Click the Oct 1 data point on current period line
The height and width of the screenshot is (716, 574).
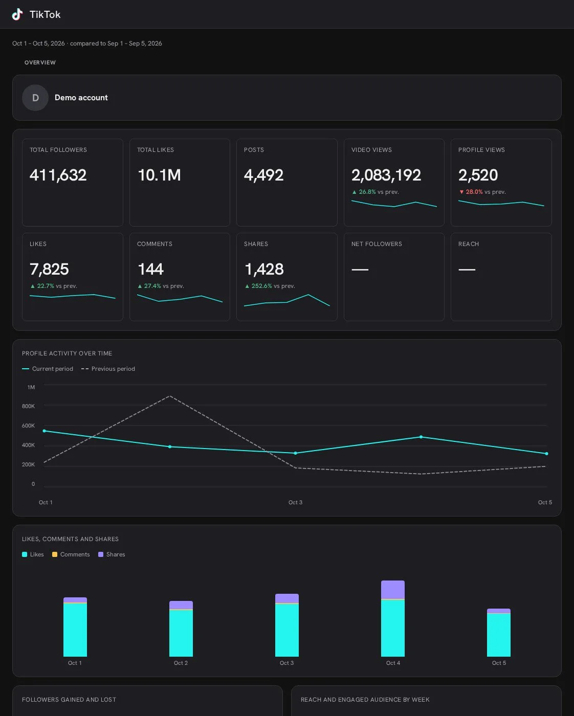click(x=44, y=431)
